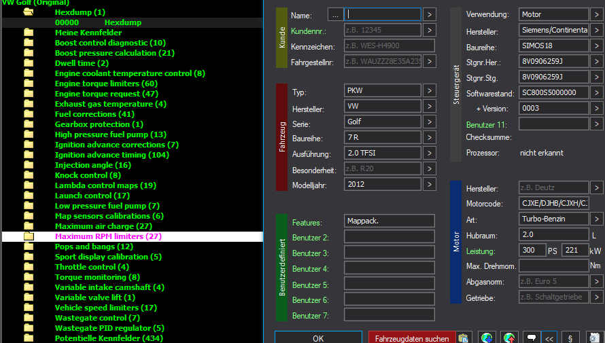Click the Max. Drehmom. Nm input field
Viewport: 605px width, 343px height.
point(554,266)
